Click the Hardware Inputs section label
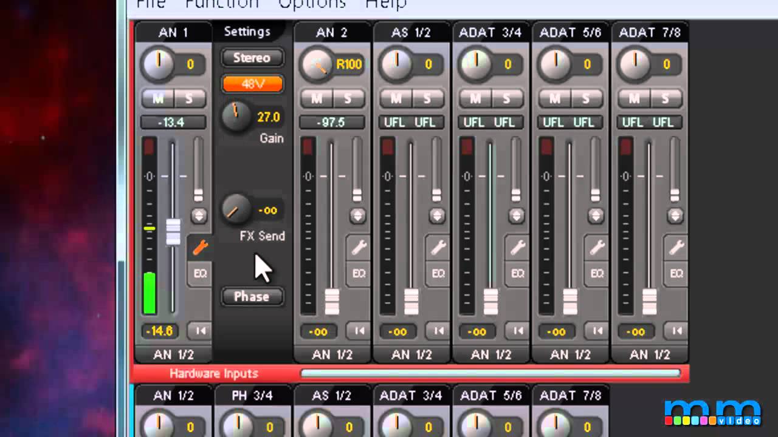 (x=214, y=373)
